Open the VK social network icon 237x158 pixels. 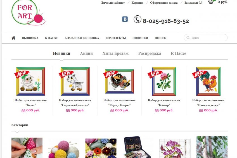pyautogui.click(x=125, y=19)
